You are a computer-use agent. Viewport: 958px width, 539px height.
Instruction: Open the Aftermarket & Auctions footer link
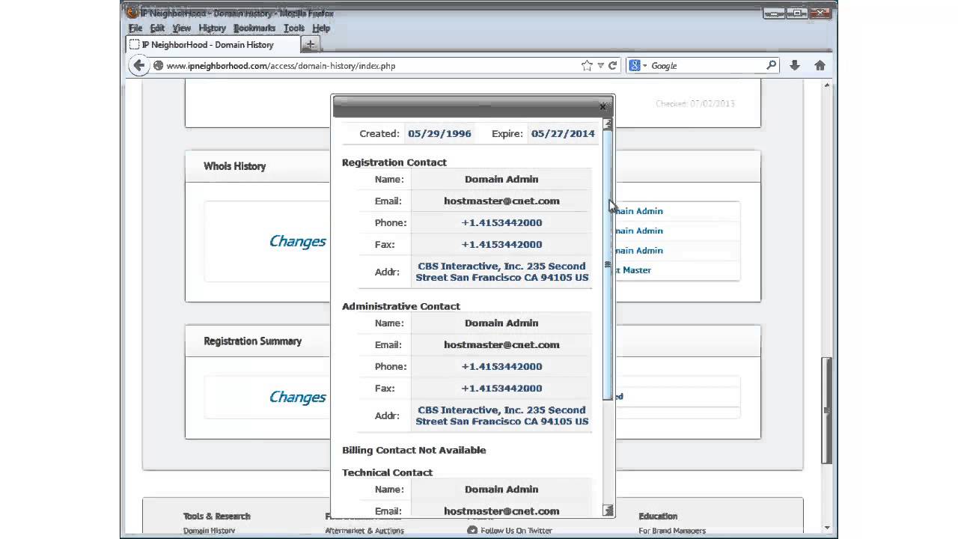coord(364,531)
